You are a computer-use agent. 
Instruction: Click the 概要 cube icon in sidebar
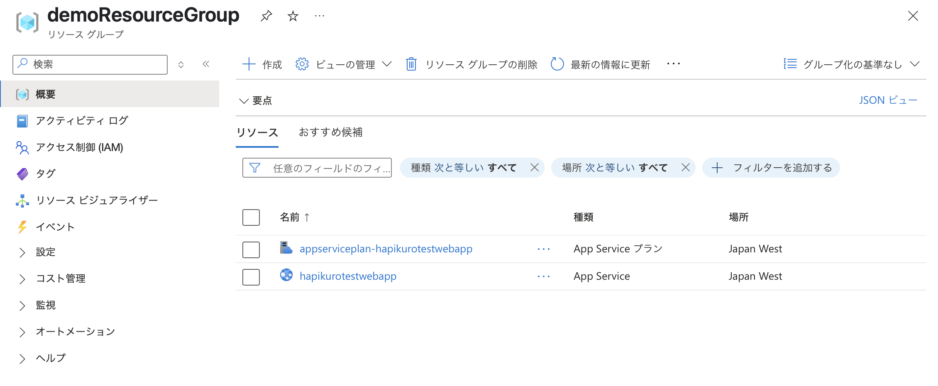(x=22, y=95)
